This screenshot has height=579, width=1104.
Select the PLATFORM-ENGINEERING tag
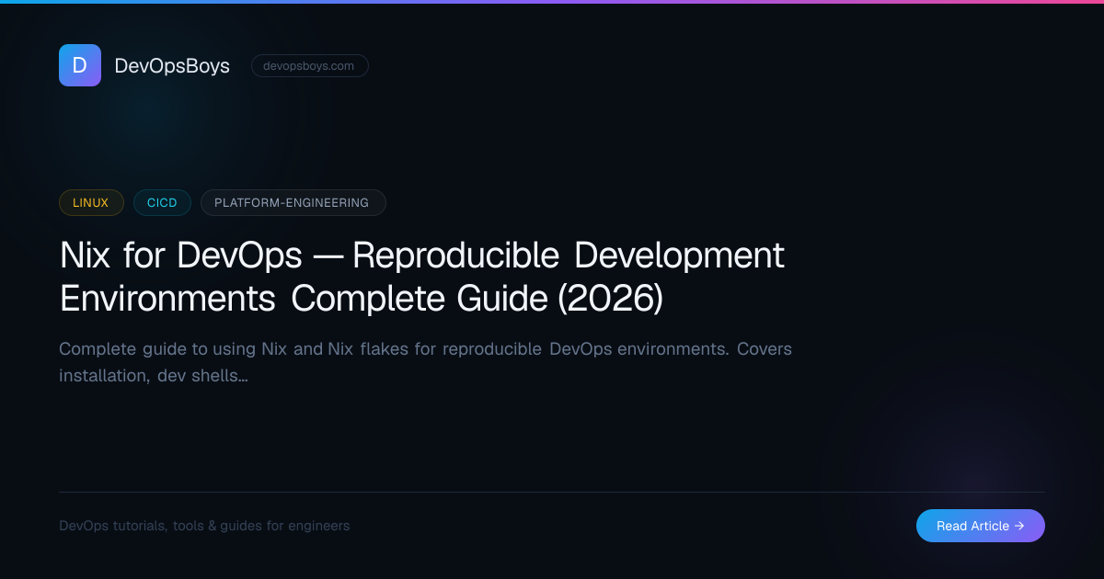[x=293, y=203]
